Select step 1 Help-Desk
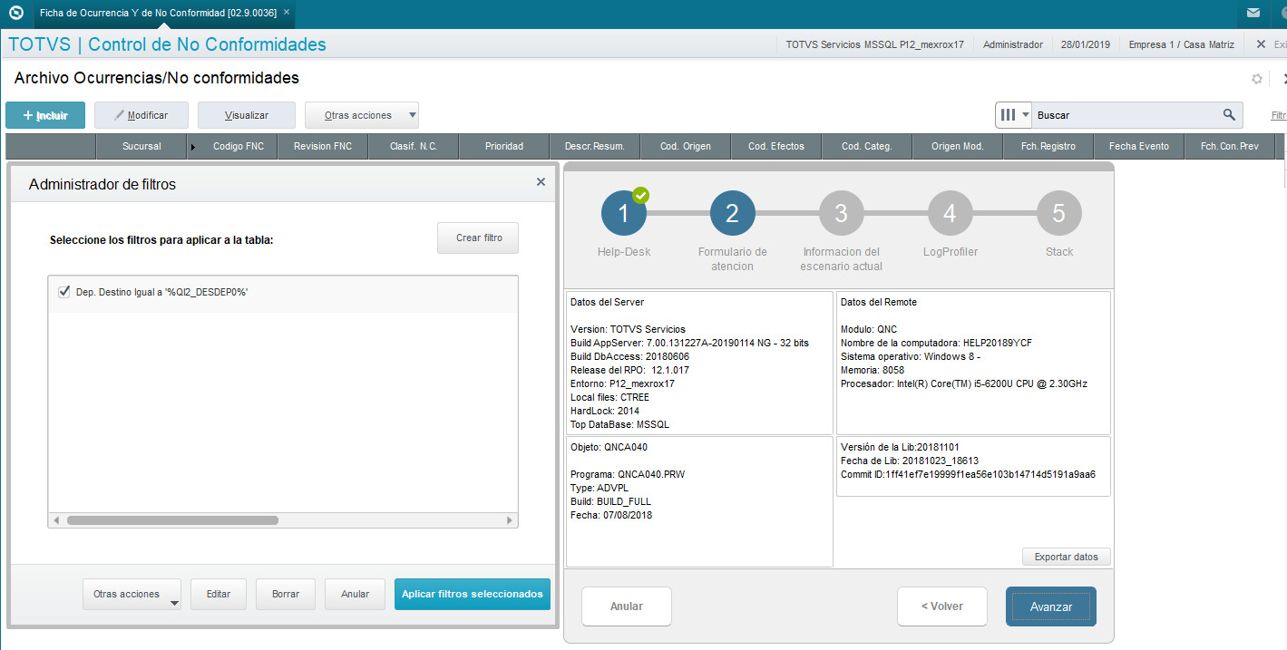Viewport: 1287px width, 650px height. click(624, 213)
